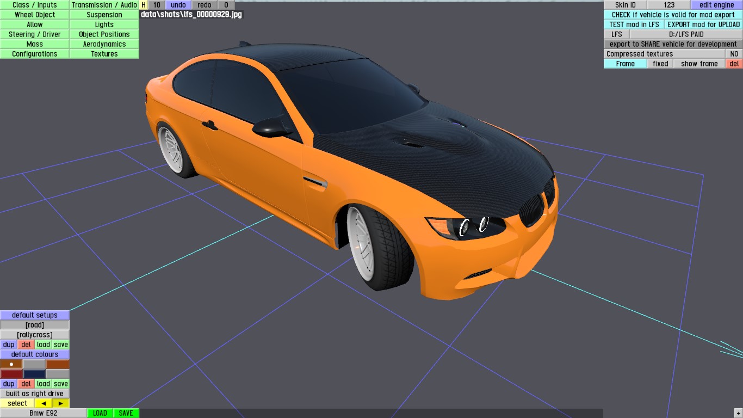Image resolution: width=743 pixels, height=418 pixels.
Task: Delete the selected default setup
Action: point(26,345)
